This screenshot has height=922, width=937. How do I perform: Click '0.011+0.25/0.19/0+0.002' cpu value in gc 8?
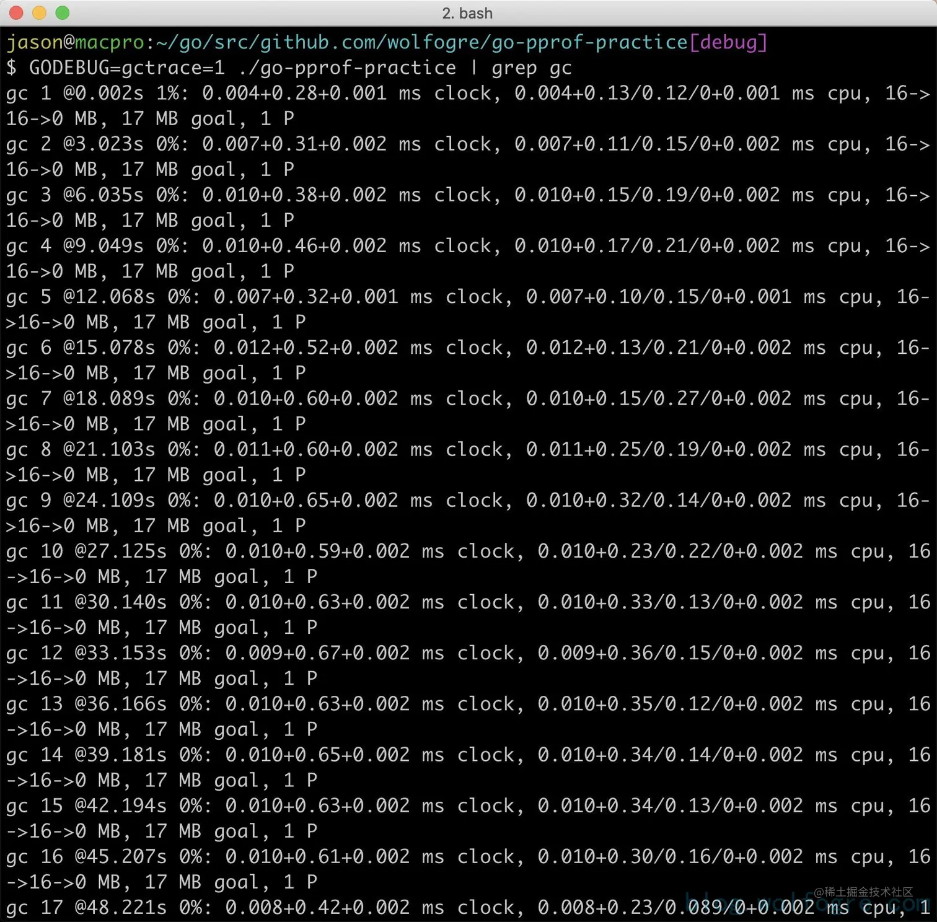click(659, 449)
